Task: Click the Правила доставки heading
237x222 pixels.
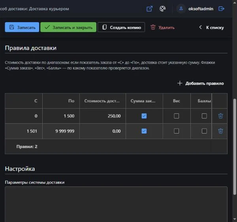Action: pyautogui.click(x=31, y=48)
